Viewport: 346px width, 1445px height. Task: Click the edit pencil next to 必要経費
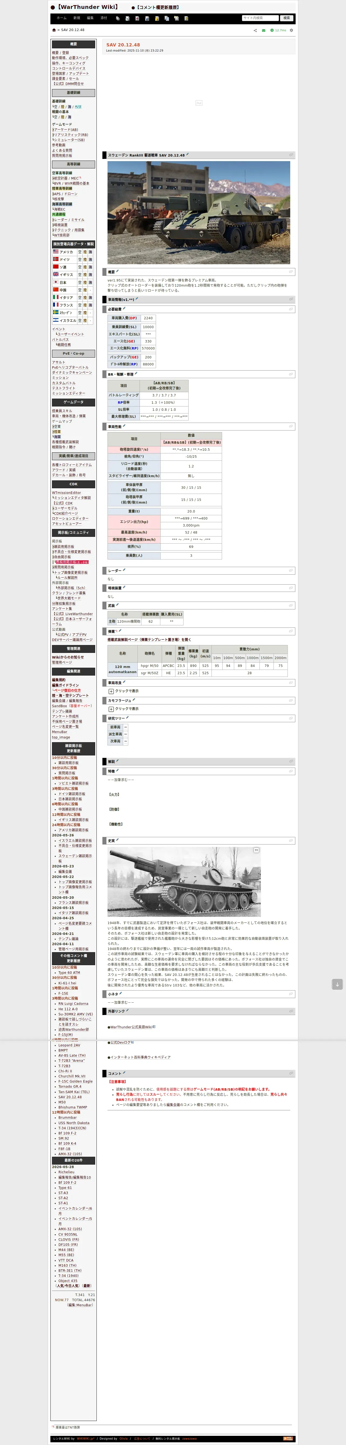[124, 308]
